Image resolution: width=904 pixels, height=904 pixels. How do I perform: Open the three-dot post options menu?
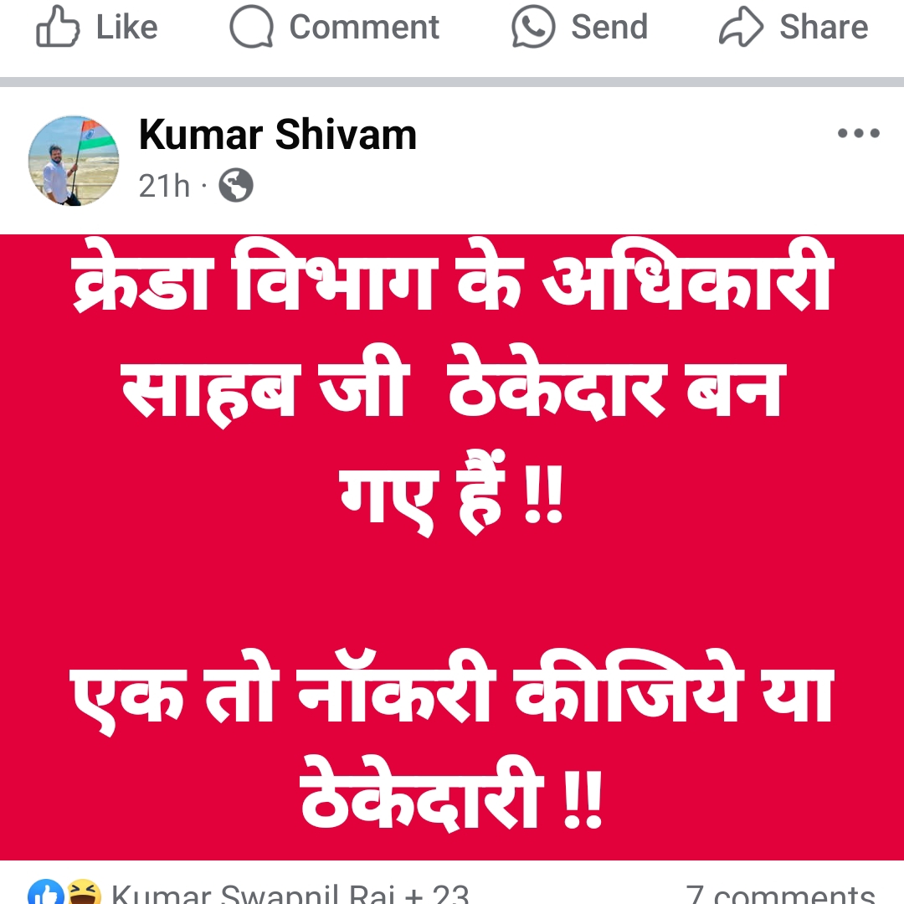pos(859,133)
